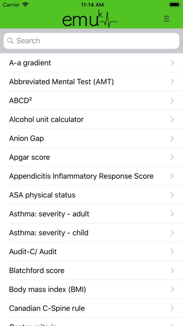Screen dimensions: 183x326
Task: Open Alcohol unit calculator
Action: [x=91, y=120]
